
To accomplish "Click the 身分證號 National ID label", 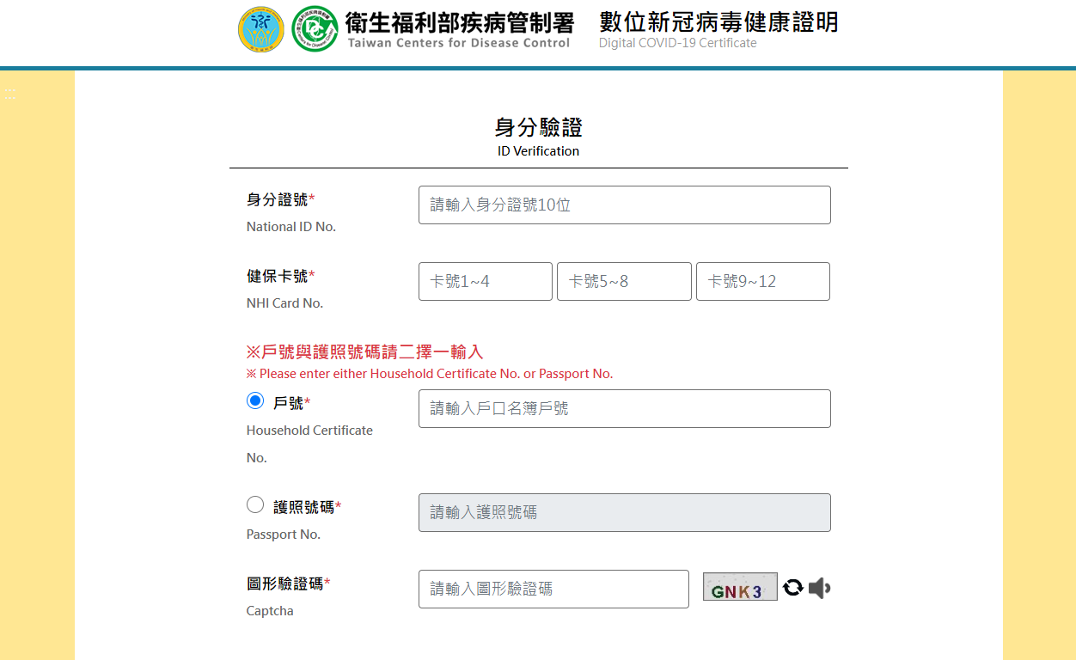I will click(x=277, y=199).
